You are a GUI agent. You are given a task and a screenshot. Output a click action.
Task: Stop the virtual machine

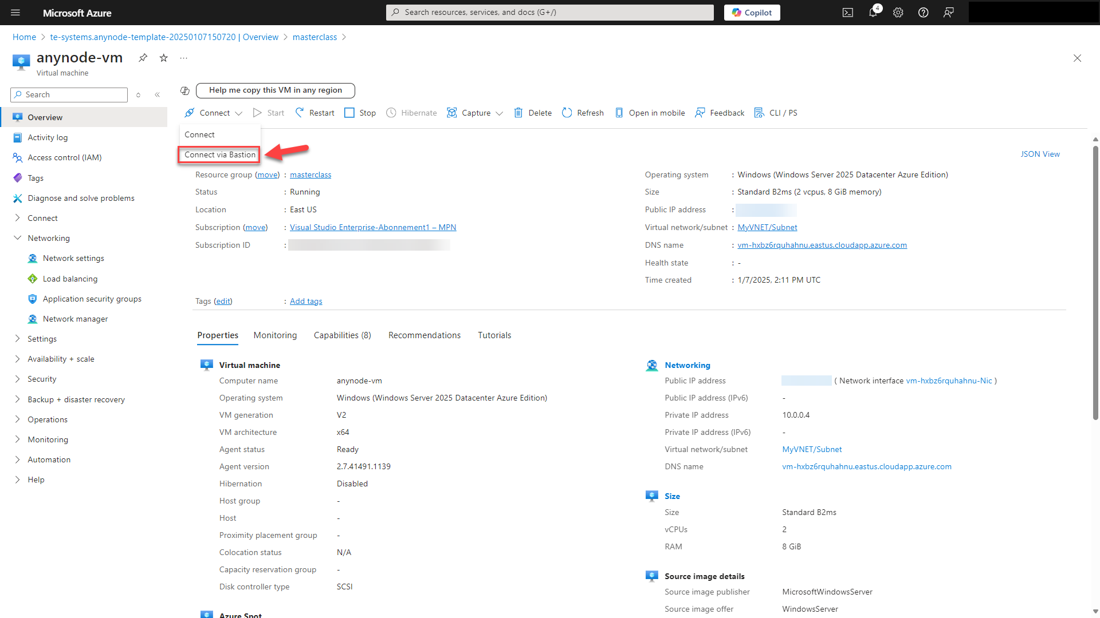coord(360,113)
